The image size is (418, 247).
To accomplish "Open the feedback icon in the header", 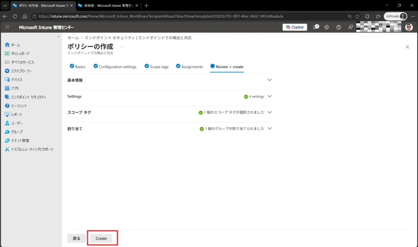I will (351, 27).
